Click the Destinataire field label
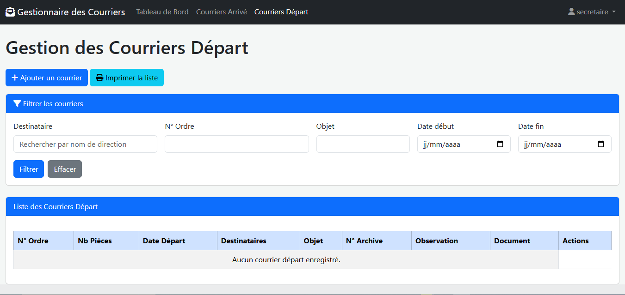 point(33,126)
